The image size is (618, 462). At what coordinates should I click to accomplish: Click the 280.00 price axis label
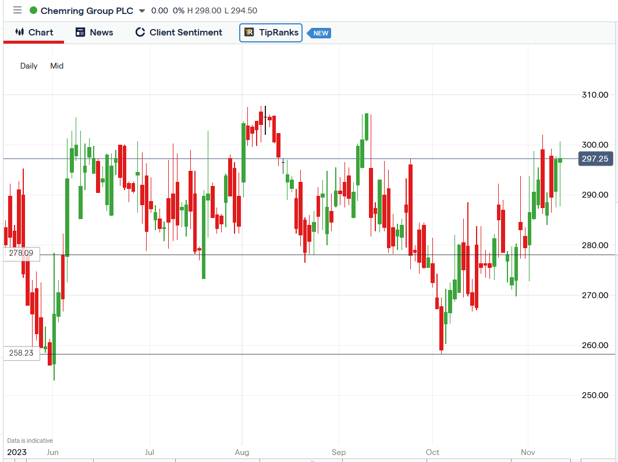pyautogui.click(x=595, y=245)
